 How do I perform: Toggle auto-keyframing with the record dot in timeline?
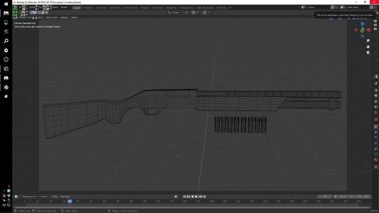176,197
